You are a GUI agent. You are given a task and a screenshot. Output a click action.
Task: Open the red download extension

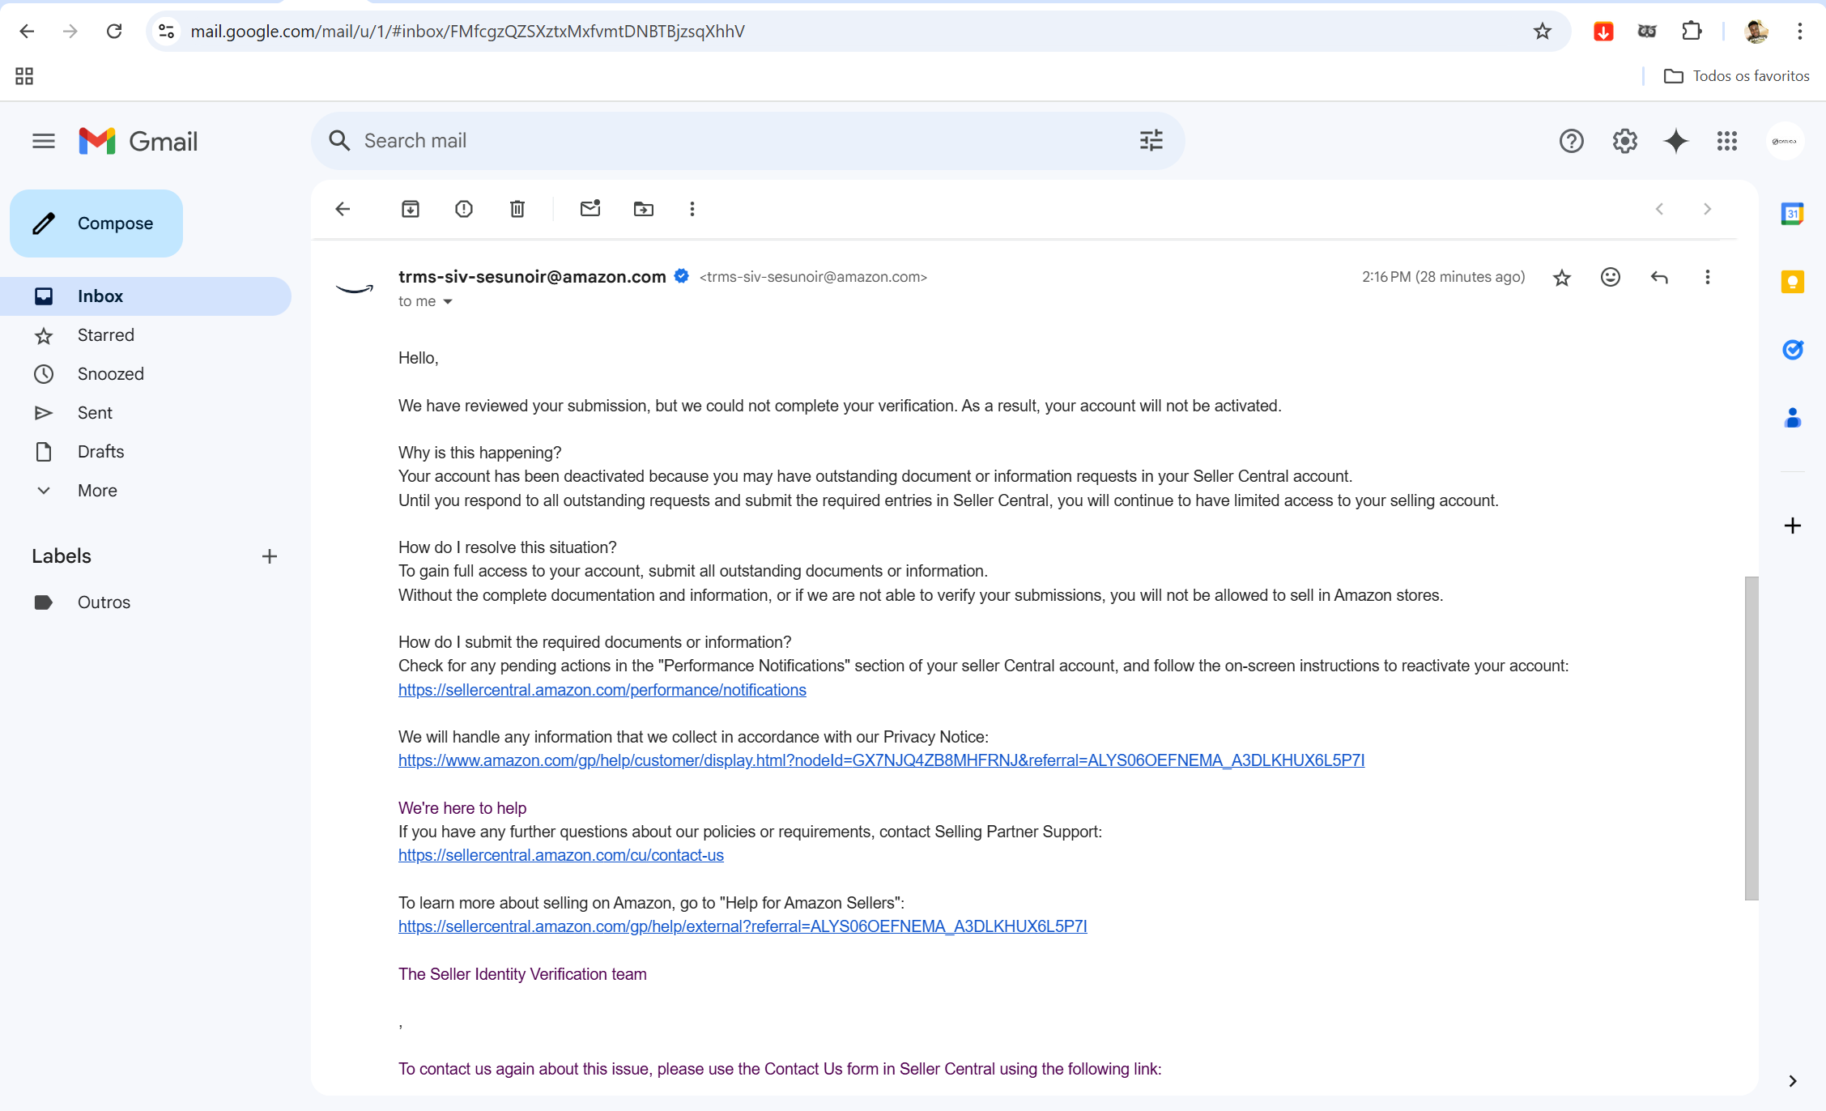point(1603,31)
